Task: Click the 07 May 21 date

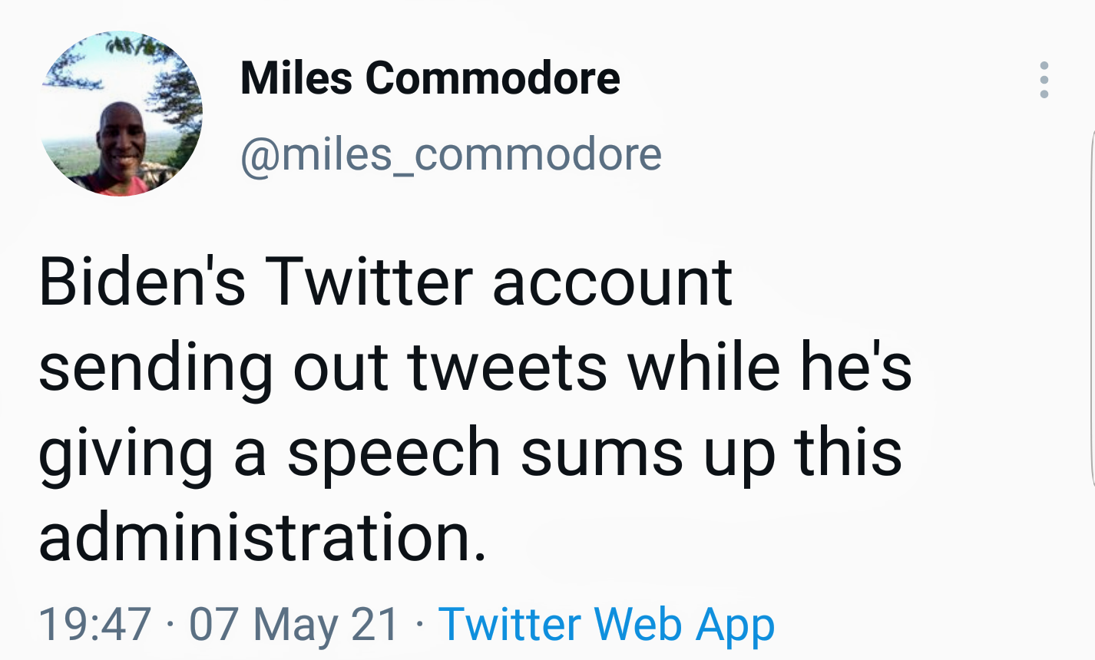Action: 294,623
